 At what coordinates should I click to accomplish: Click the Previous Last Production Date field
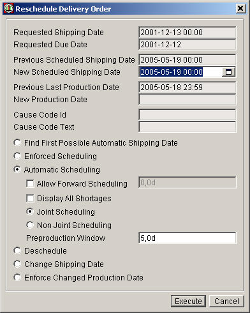[187, 88]
